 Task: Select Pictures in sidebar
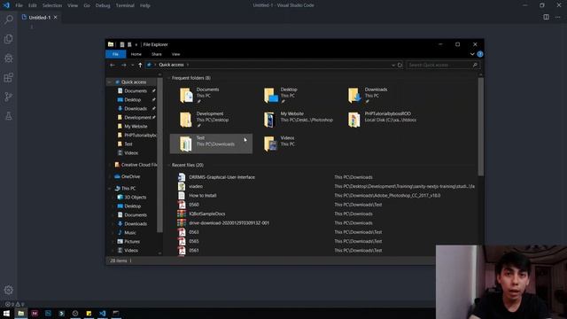(132, 242)
